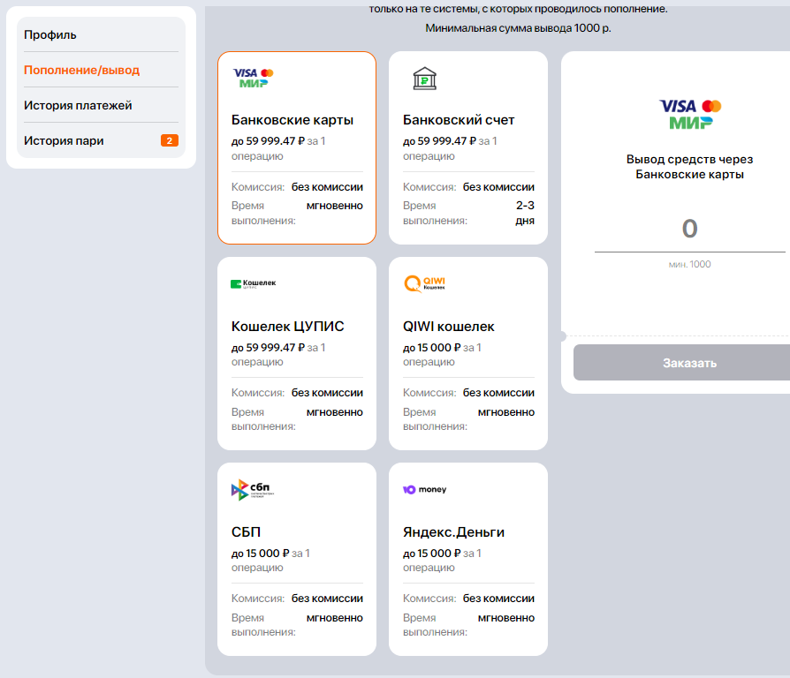Click the Заказать button
The image size is (790, 678).
tap(683, 363)
